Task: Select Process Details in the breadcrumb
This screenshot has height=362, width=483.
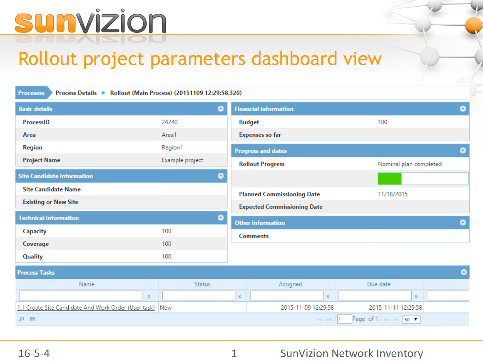Action: (76, 93)
